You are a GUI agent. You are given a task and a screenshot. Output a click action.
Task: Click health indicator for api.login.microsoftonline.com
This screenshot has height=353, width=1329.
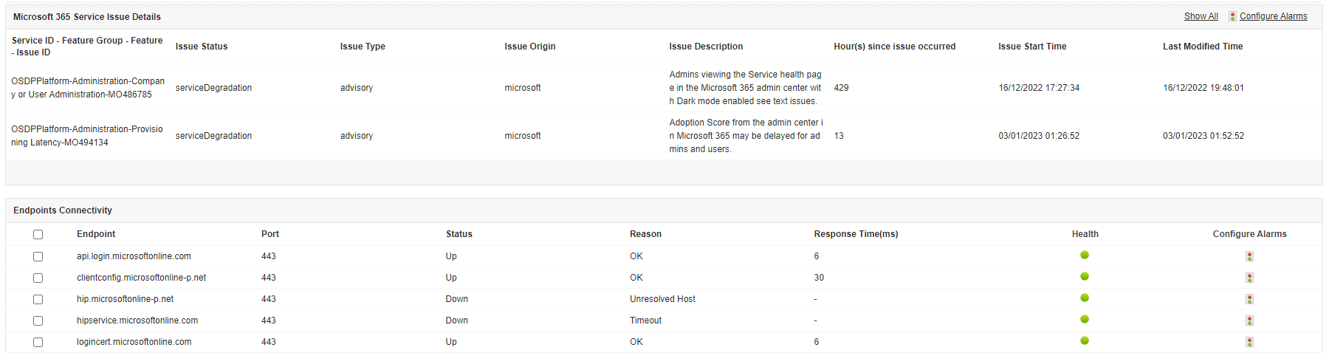pyautogui.click(x=1085, y=255)
